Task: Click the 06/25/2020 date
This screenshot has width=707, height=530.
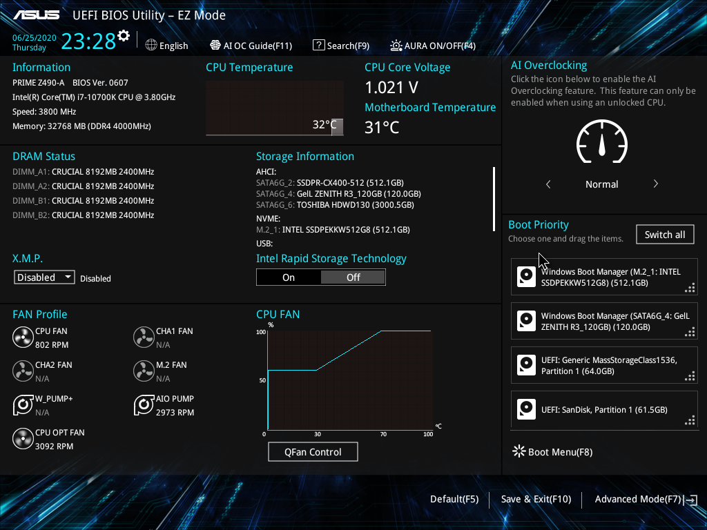Action: [35, 38]
